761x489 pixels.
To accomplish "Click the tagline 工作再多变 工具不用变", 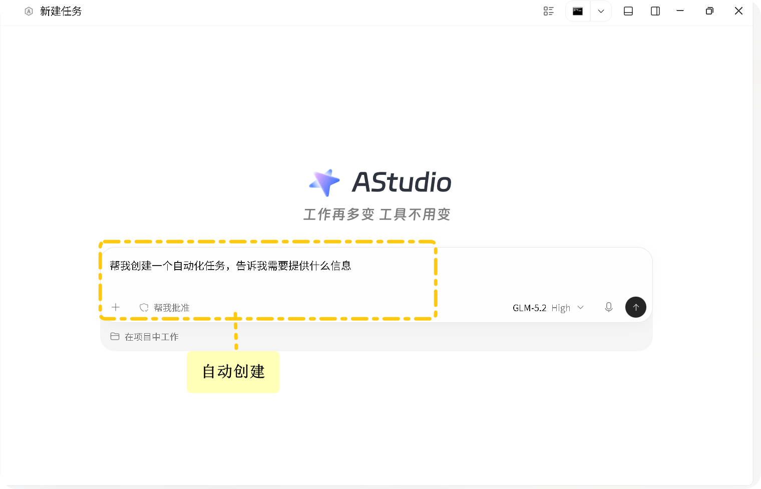I will (x=377, y=214).
